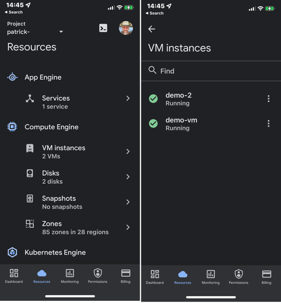Tap the '2 disks' subtitle
Image resolution: width=281 pixels, height=303 pixels.
[x=52, y=182]
